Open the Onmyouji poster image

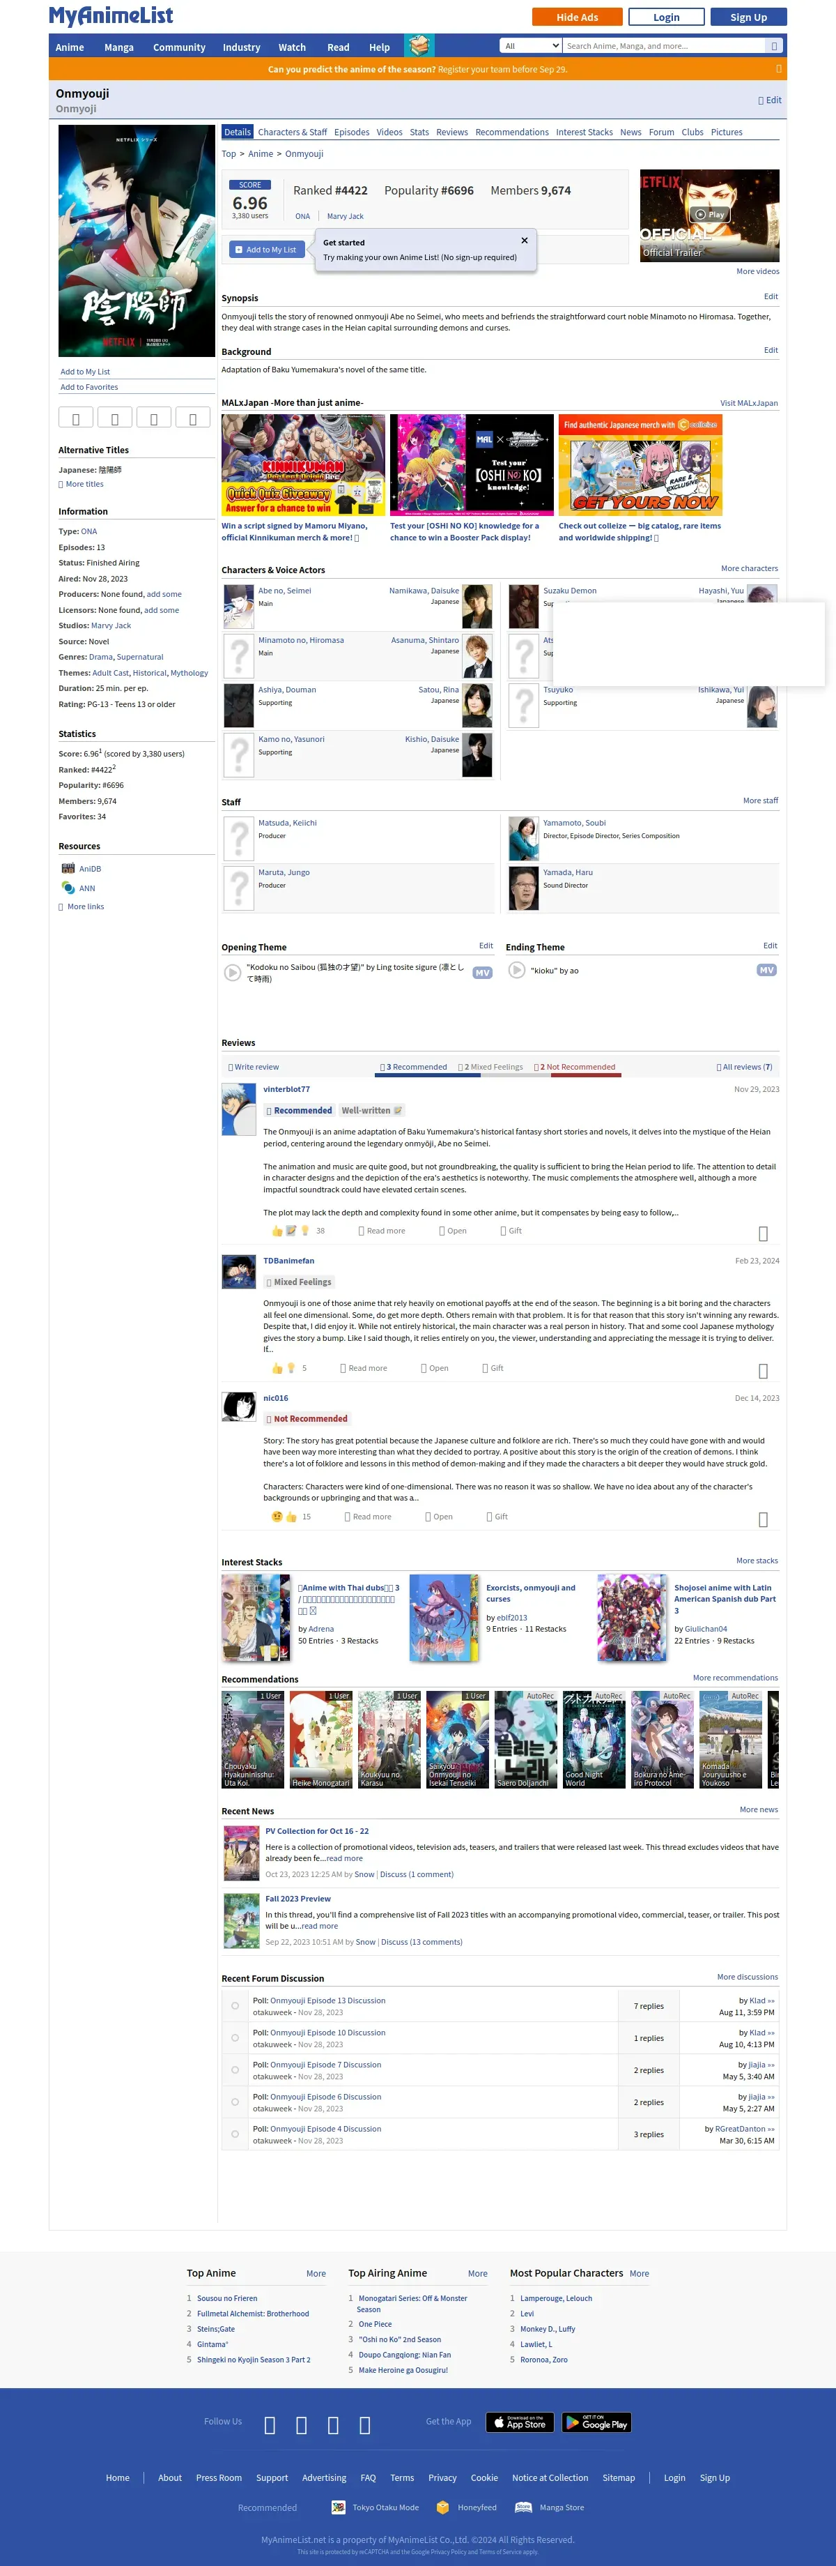[x=137, y=241]
